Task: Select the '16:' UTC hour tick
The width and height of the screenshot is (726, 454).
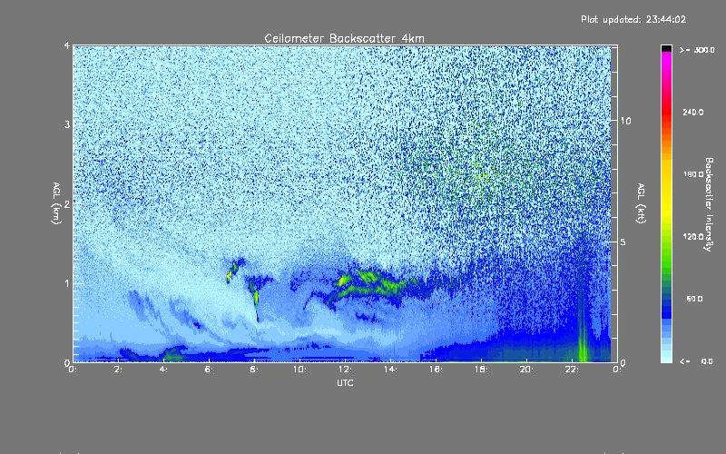Action: (436, 370)
